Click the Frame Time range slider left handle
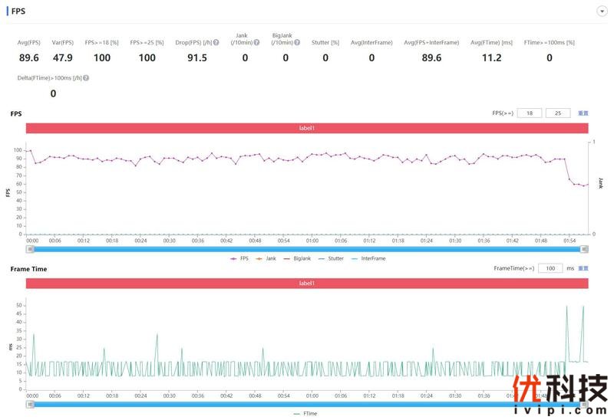The width and height of the screenshot is (614, 420). [31, 404]
